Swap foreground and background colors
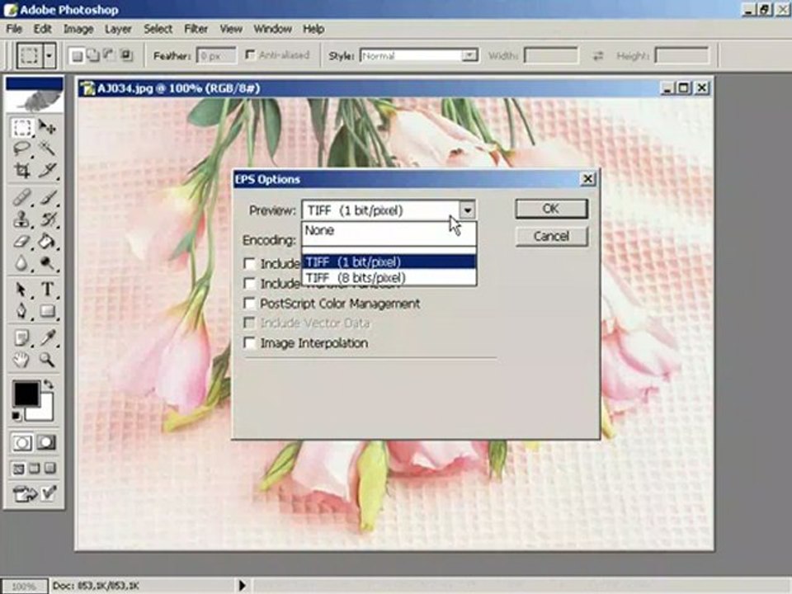This screenshot has width=792, height=594. tap(48, 384)
